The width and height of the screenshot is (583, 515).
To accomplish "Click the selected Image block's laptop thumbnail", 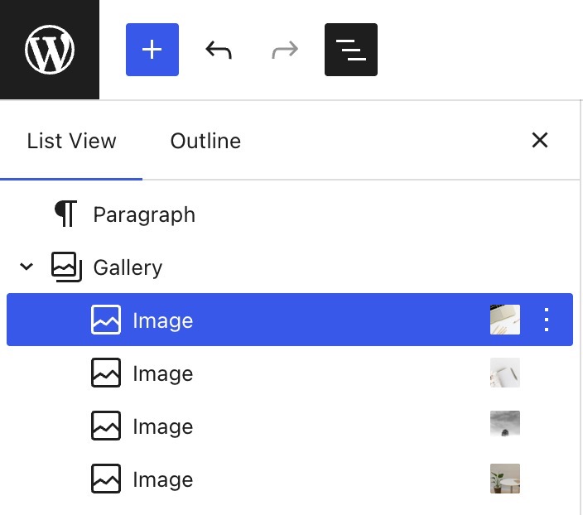I will pyautogui.click(x=505, y=320).
